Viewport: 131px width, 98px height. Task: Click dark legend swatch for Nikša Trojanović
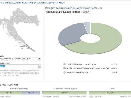coord(65,68)
